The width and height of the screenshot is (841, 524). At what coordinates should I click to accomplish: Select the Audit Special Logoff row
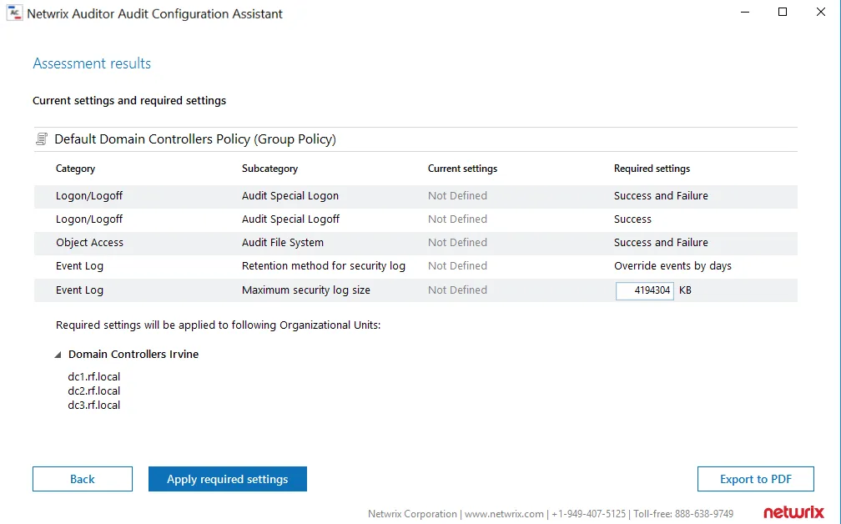tap(415, 219)
